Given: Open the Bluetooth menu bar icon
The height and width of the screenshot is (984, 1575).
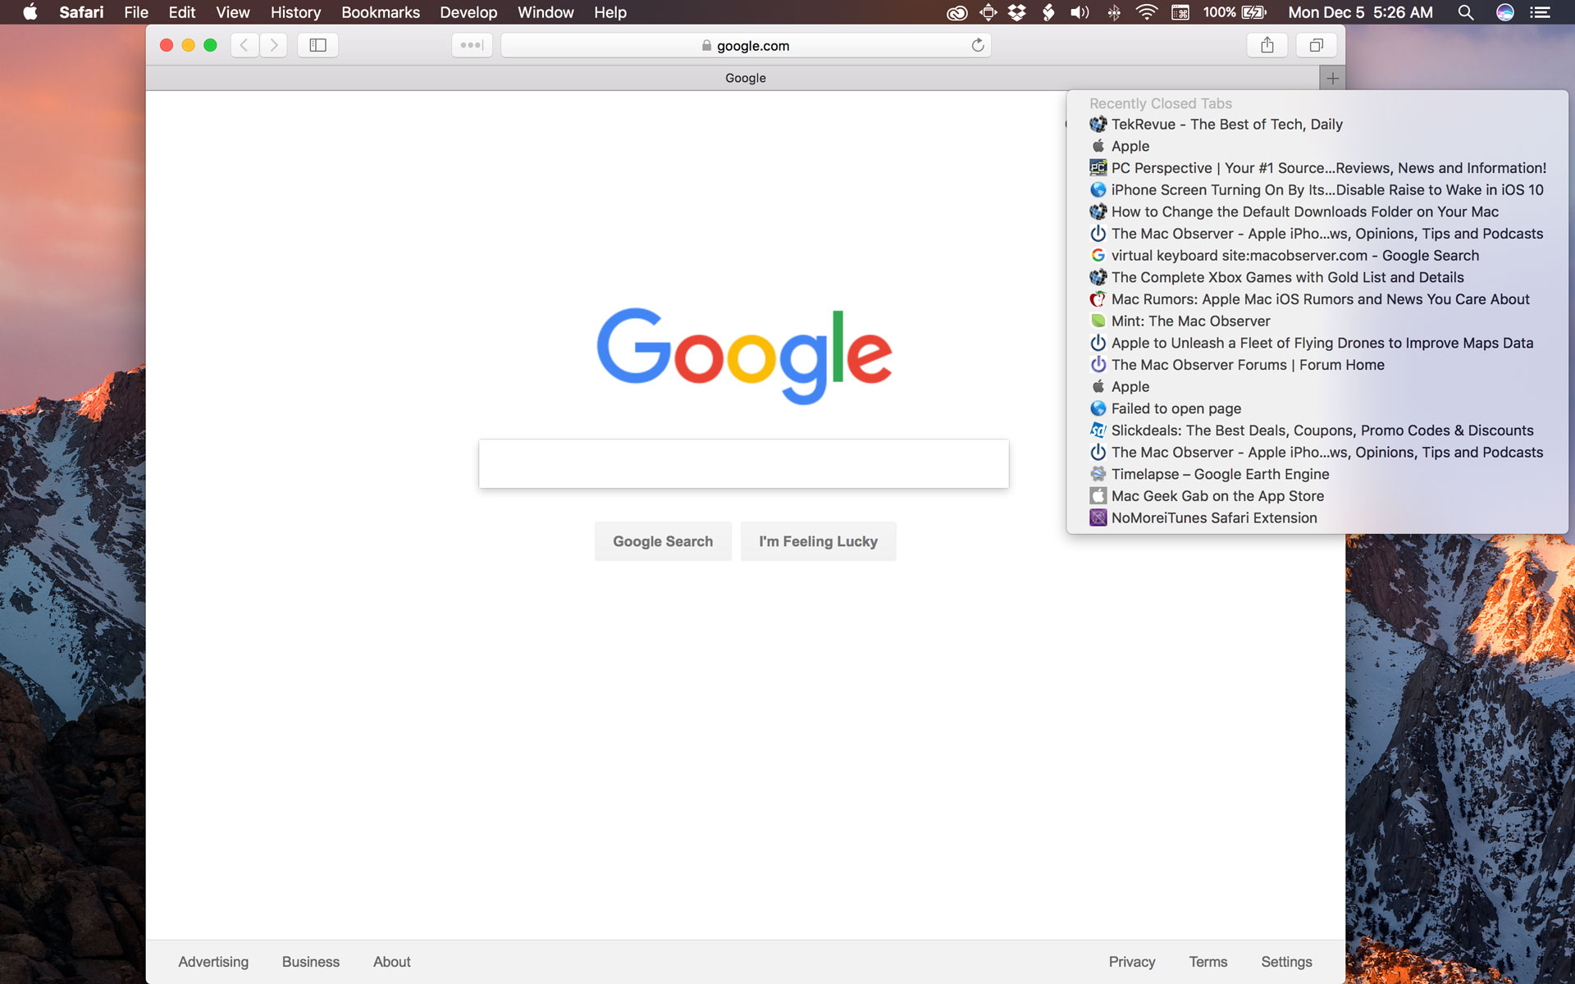Looking at the screenshot, I should [1114, 12].
